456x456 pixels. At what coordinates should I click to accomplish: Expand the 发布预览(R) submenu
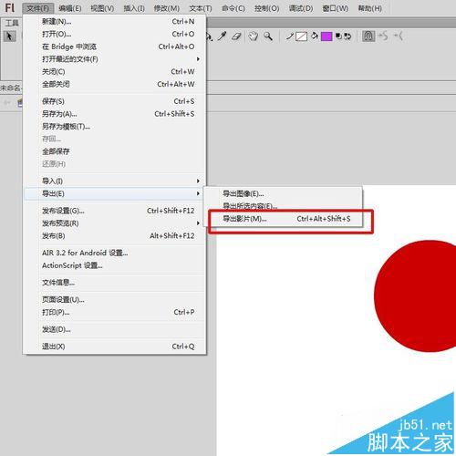point(115,223)
